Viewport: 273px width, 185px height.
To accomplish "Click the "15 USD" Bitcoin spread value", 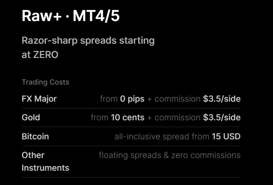I will (226, 137).
